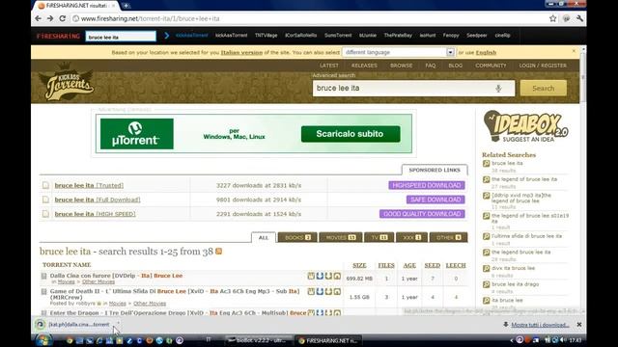Click the download torrent icon for Dalla Cina con furore
This screenshot has height=347, width=618.
coord(328,276)
